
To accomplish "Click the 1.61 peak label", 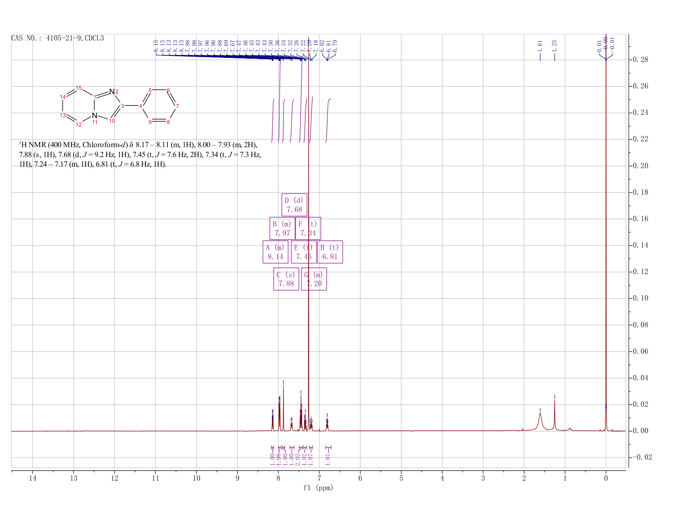I will [x=540, y=46].
